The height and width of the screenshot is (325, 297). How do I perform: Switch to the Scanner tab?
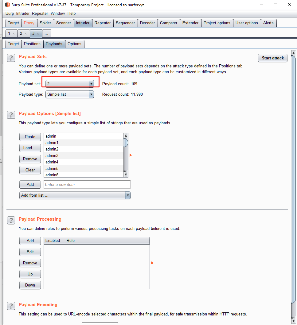(64, 23)
